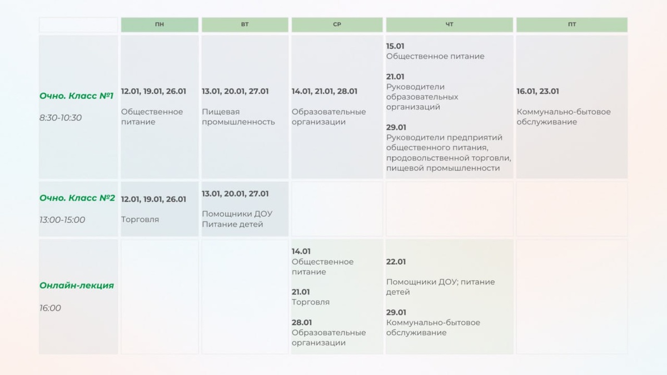
Task: Click online lecture 21.01 Торговля entry
Action: click(311, 297)
